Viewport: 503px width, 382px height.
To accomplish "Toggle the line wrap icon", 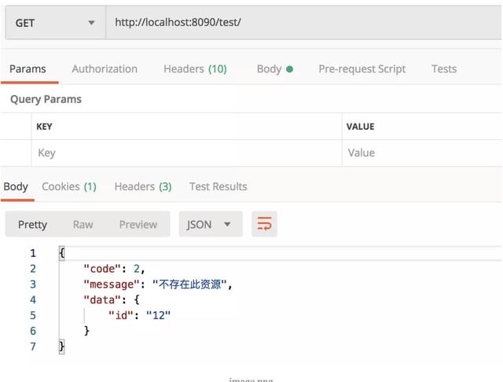I will [x=264, y=224].
